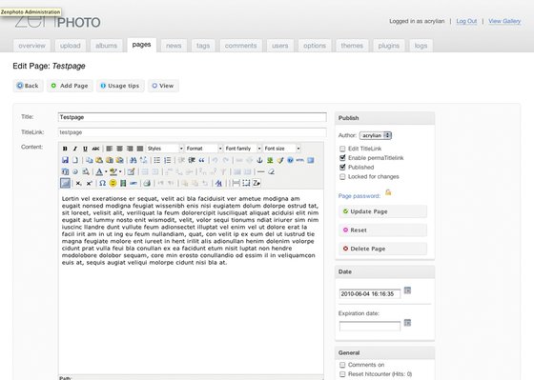Click the insert image (tree) icon
The height and width of the screenshot is (380, 534).
270,160
